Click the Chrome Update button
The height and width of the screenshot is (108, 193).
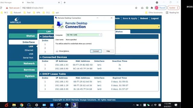click(x=173, y=8)
